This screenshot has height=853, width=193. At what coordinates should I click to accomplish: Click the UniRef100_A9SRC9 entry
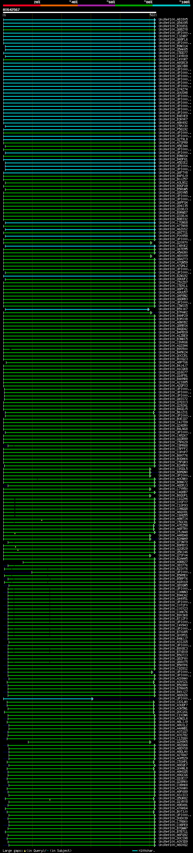[173, 63]
